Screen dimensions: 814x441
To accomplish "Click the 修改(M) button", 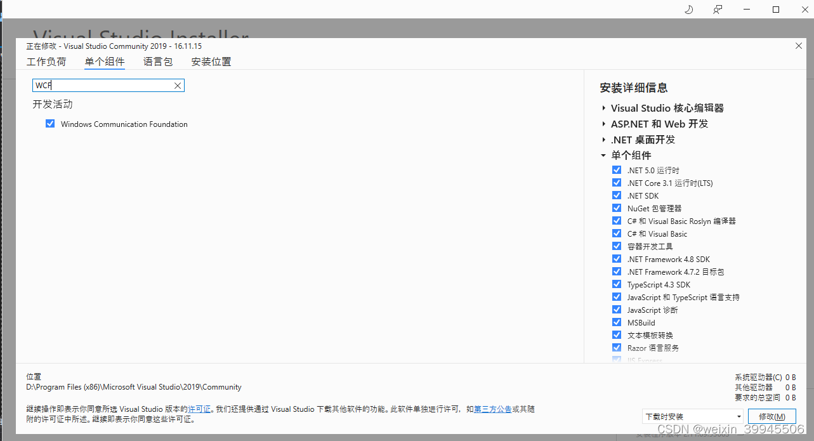I will pyautogui.click(x=771, y=417).
